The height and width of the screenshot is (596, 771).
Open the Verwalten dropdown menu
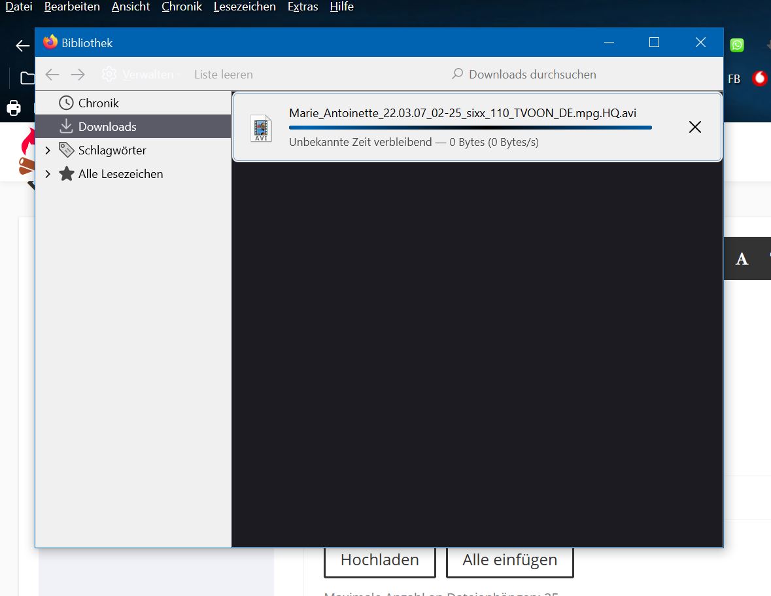[x=142, y=75]
